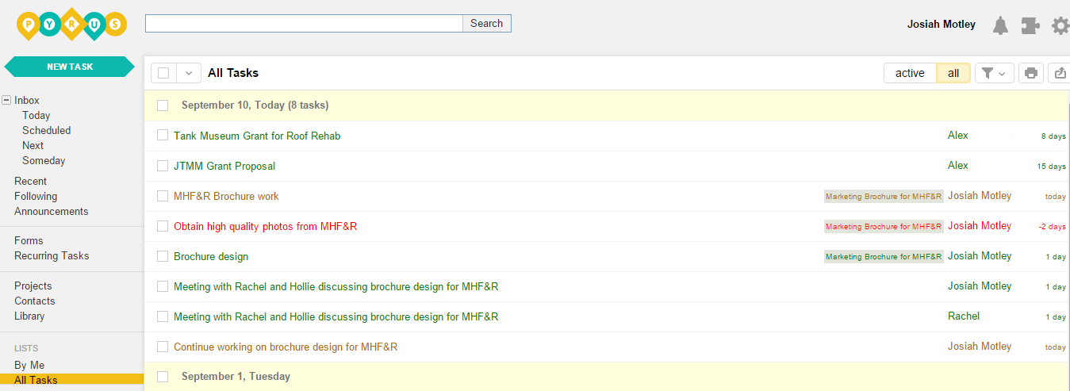Open Obtain high quality photos from MHF&R
Viewport: 1070px width, 391px height.
265,226
